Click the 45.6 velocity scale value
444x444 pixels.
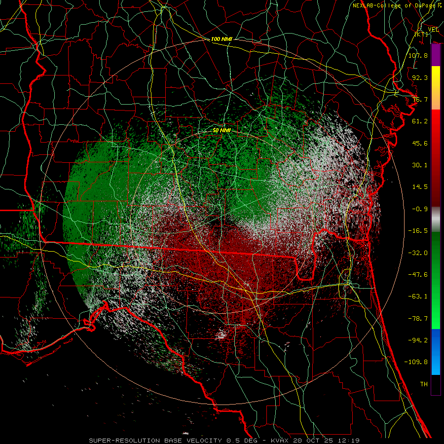click(420, 143)
